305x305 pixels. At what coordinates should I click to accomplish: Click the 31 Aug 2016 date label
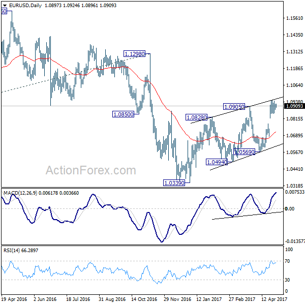pyautogui.click(x=112, y=299)
